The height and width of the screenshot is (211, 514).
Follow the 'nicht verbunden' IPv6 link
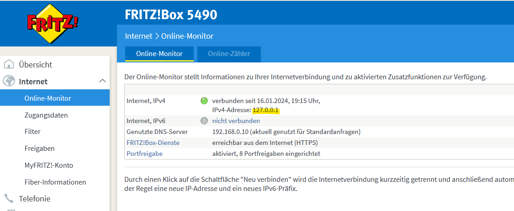coord(236,121)
